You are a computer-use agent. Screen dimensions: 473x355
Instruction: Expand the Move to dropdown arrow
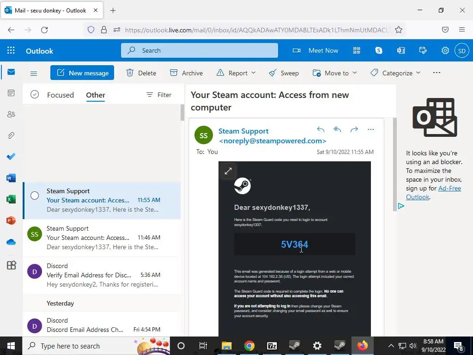[355, 73]
